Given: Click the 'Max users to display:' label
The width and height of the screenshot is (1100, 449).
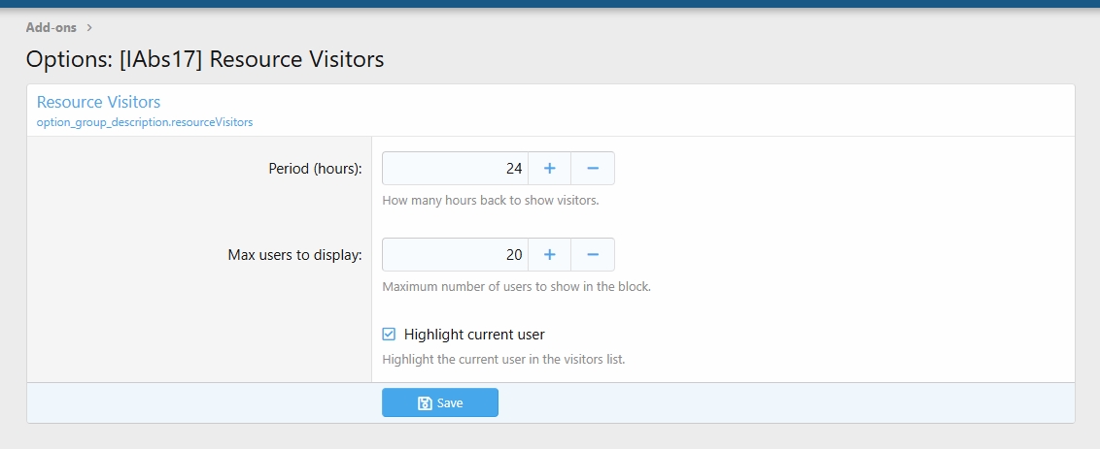Looking at the screenshot, I should [294, 255].
